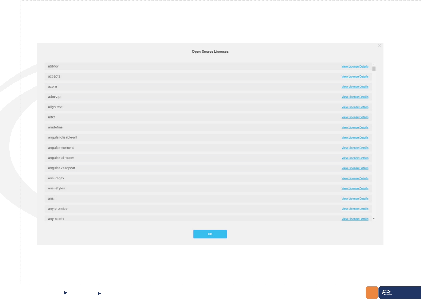View license details for alter
This screenshot has width=421, height=299.
coord(355,117)
